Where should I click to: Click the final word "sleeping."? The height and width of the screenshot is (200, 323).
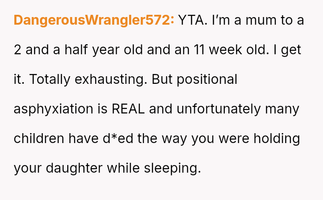pos(172,168)
